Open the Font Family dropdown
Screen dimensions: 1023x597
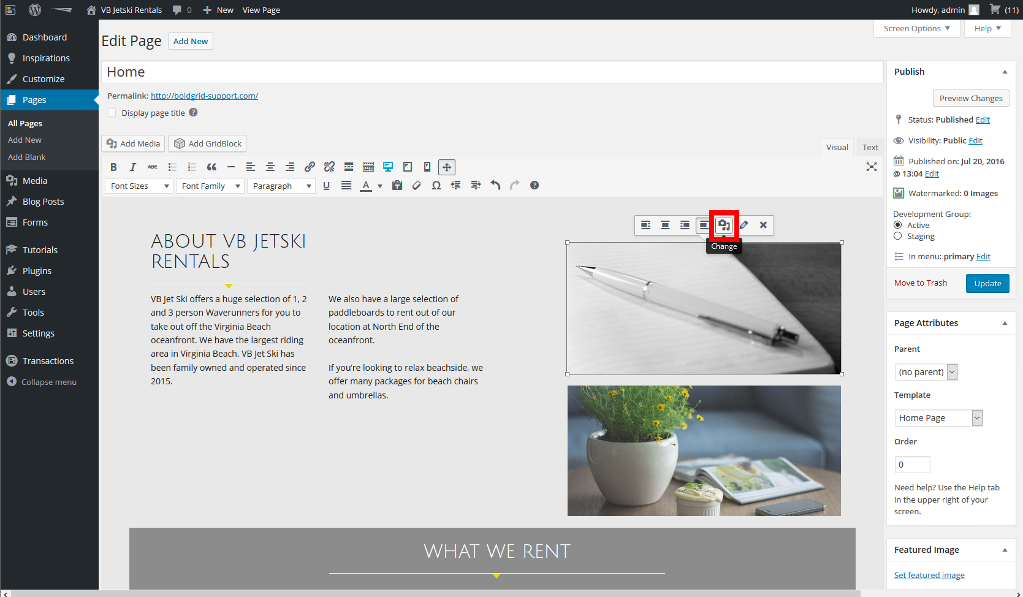point(210,186)
